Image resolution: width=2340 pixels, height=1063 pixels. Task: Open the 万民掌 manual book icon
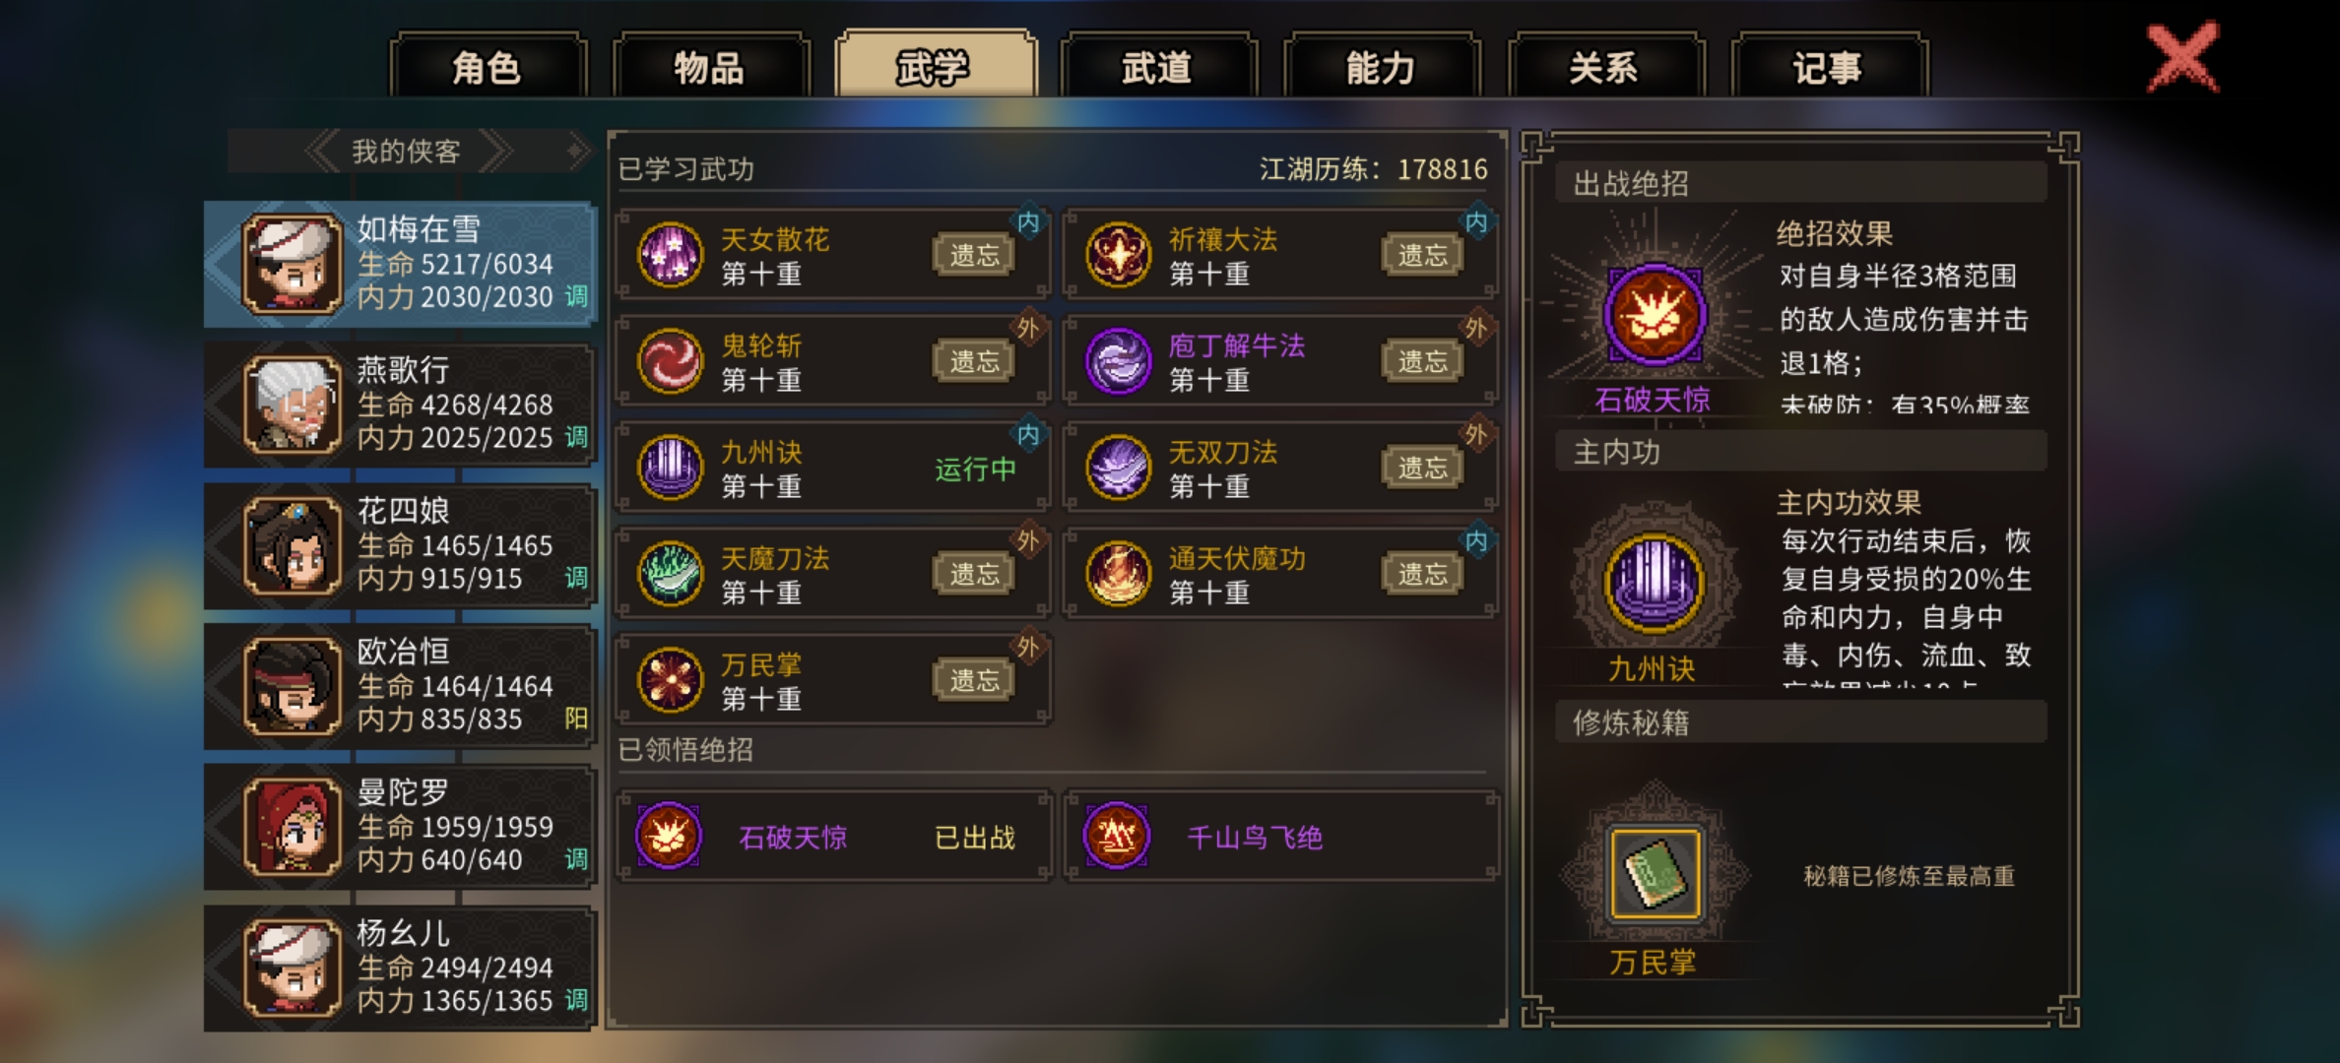click(x=1655, y=873)
